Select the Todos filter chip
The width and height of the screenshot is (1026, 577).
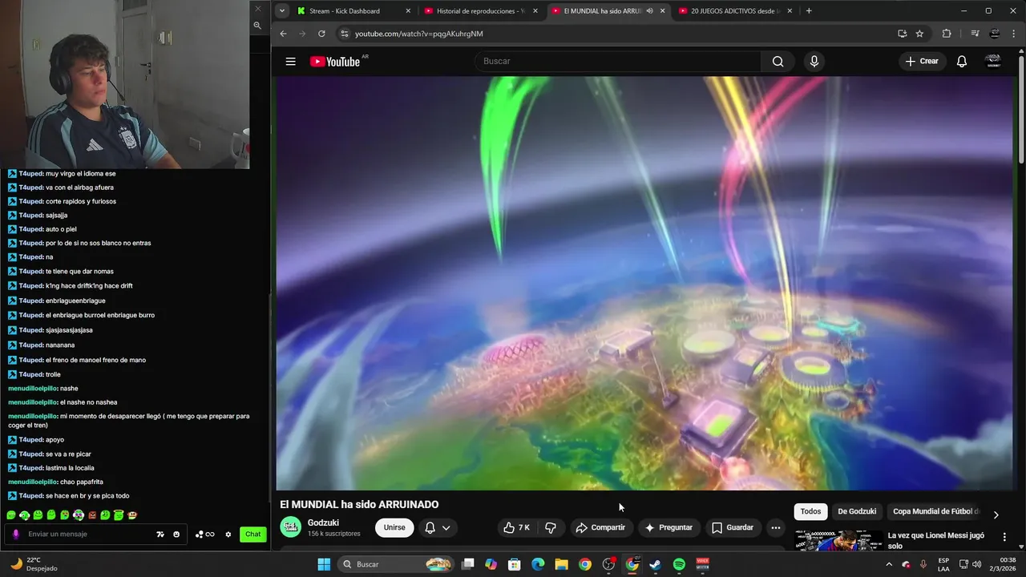[810, 511]
